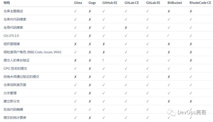Click the Gogs column header
The height and width of the screenshot is (122, 213).
click(x=92, y=3)
